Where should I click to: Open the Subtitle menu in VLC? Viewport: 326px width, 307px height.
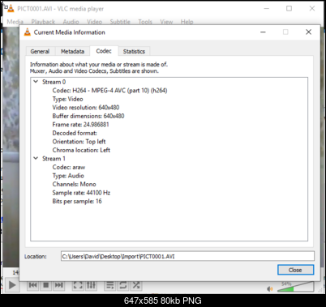pyautogui.click(x=120, y=22)
